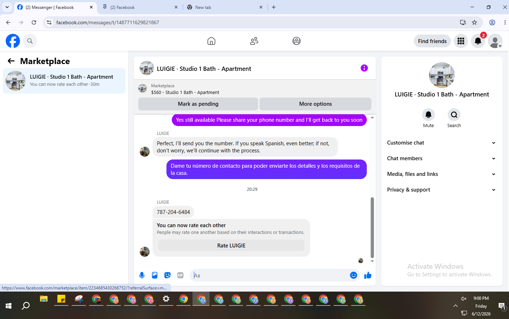Open the Facebook menu grid icon
Screen dimensions: 509x319
[461, 41]
